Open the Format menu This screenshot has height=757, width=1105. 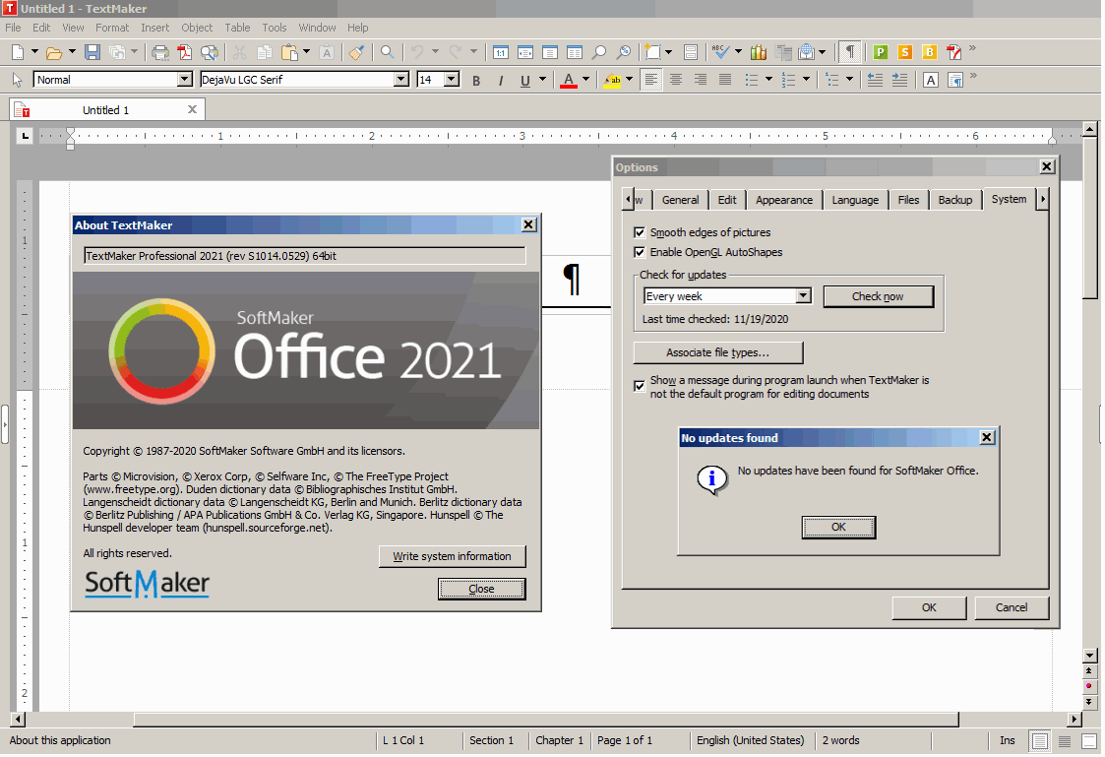tap(112, 28)
